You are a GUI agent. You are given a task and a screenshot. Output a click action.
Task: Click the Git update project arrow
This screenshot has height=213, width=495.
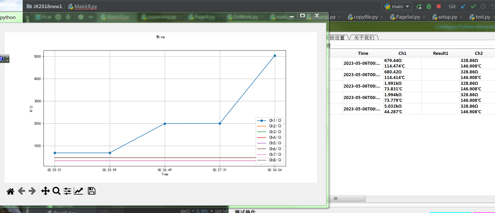[463, 6]
